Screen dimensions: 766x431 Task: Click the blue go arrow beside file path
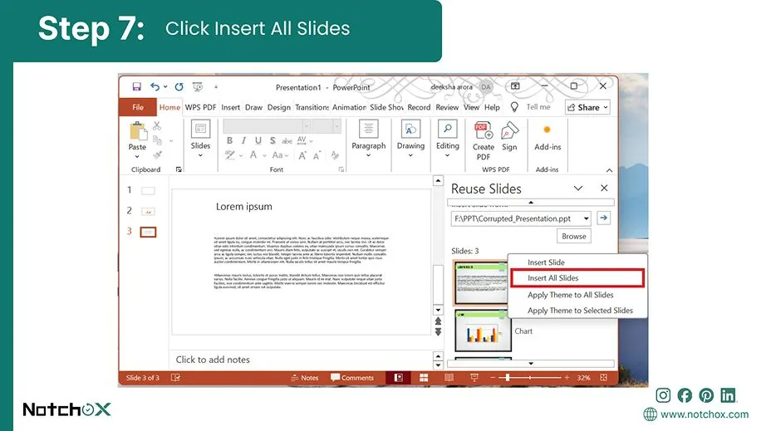point(604,218)
